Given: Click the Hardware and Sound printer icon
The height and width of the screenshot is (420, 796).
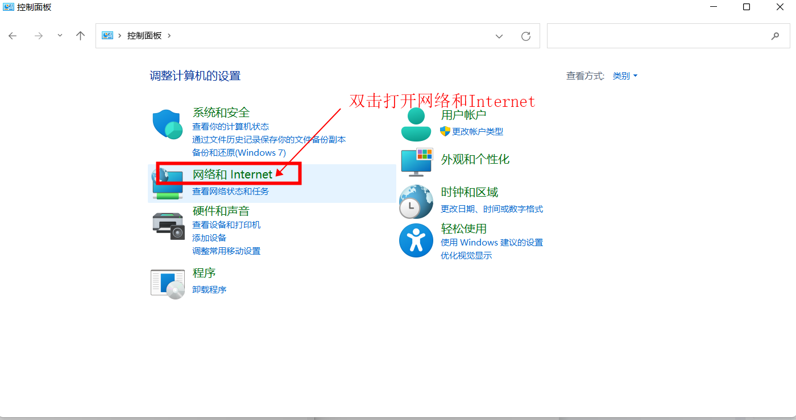Looking at the screenshot, I should tap(168, 226).
